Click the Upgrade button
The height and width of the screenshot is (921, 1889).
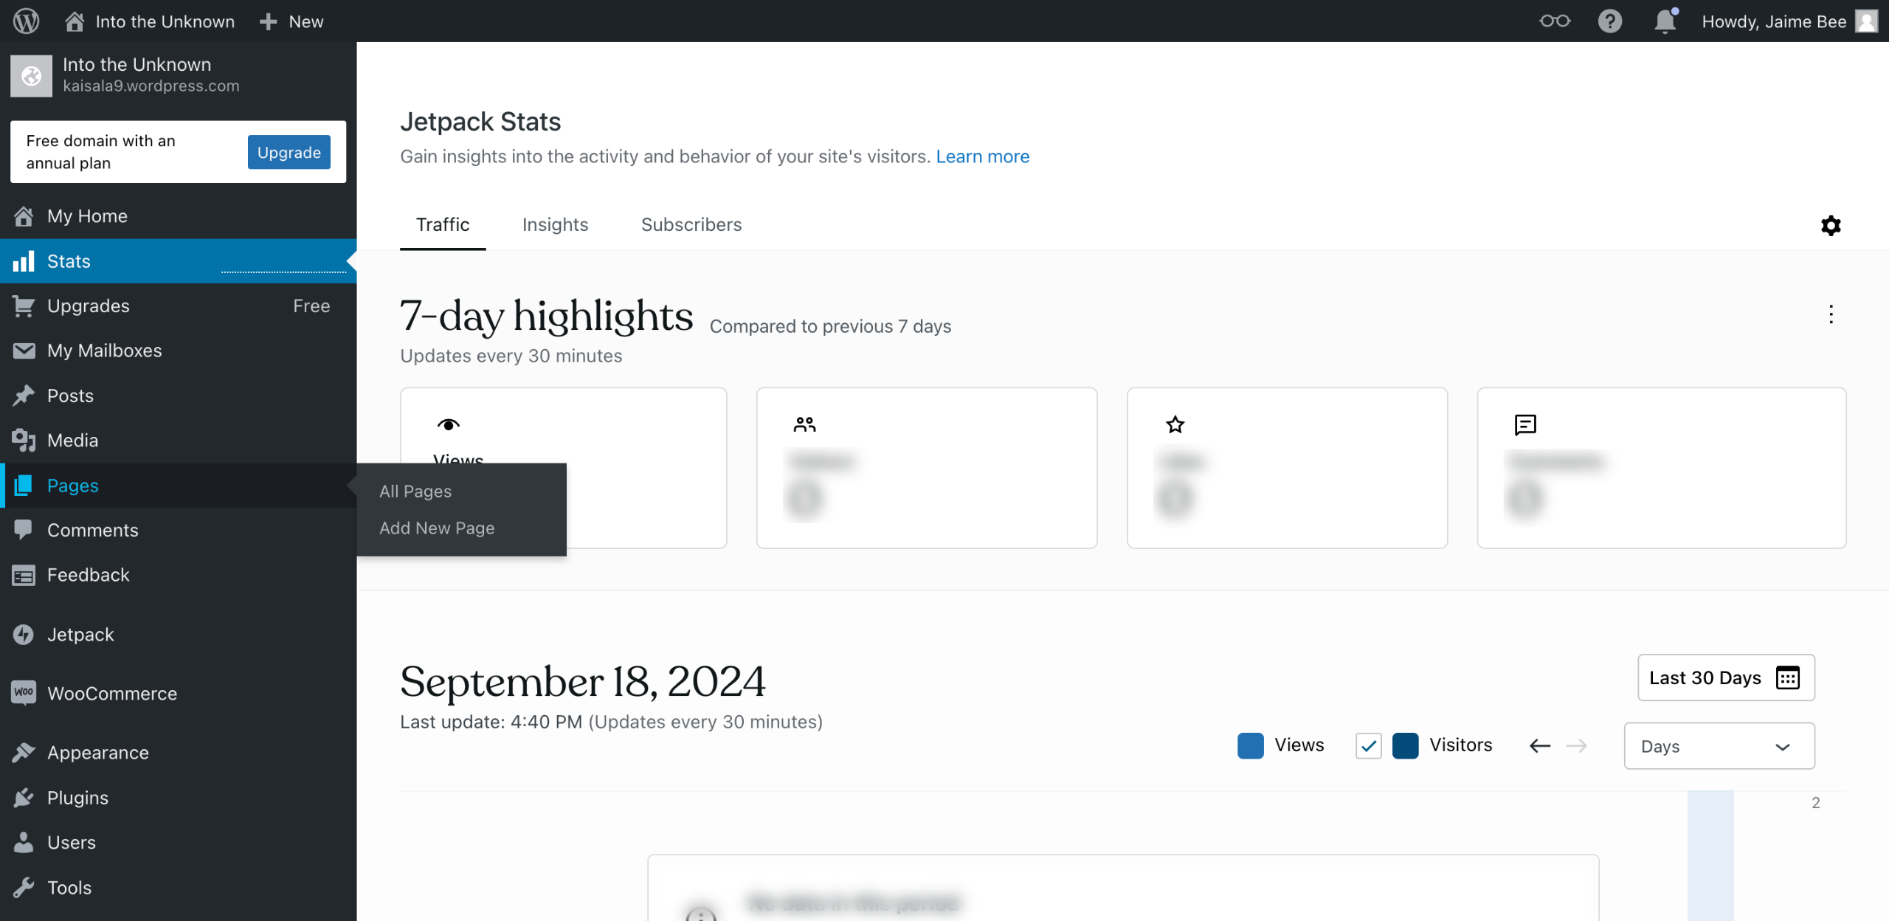[289, 152]
